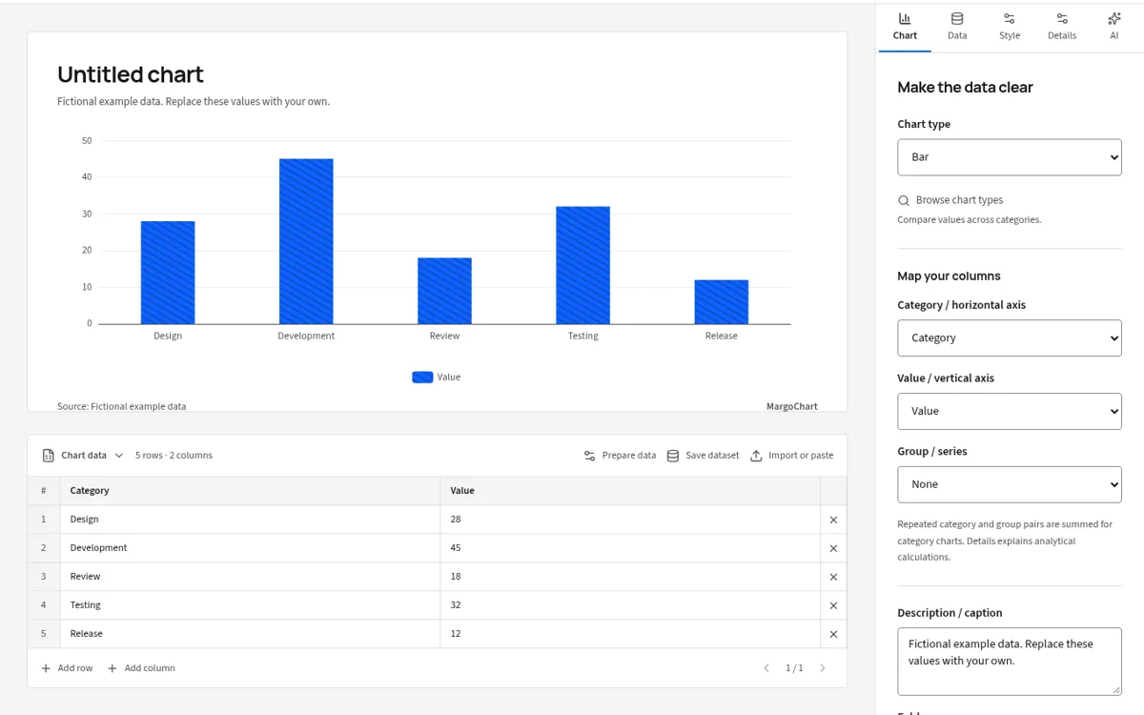The image size is (1144, 715).
Task: Delete the Development row
Action: (833, 548)
